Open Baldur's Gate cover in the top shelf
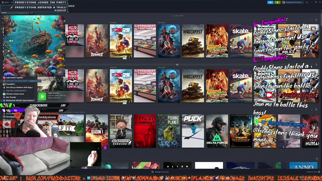The width and height of the screenshot is (322, 181). point(169,41)
